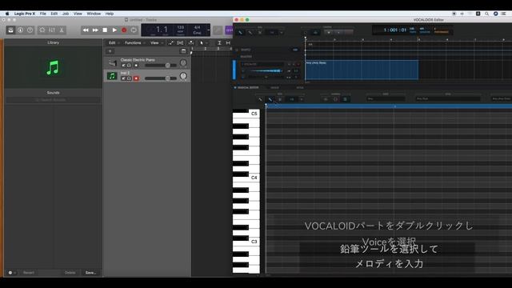Open the Mixer button in Logic toolbar
Screen dimensions: 512x288
point(52,30)
